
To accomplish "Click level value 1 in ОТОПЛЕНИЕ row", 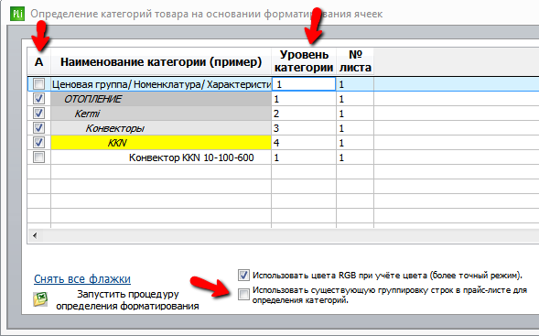I will (304, 99).
